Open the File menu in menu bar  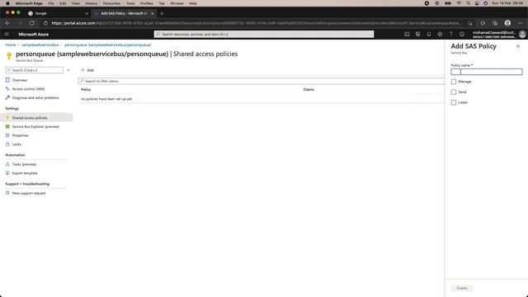(x=51, y=3)
